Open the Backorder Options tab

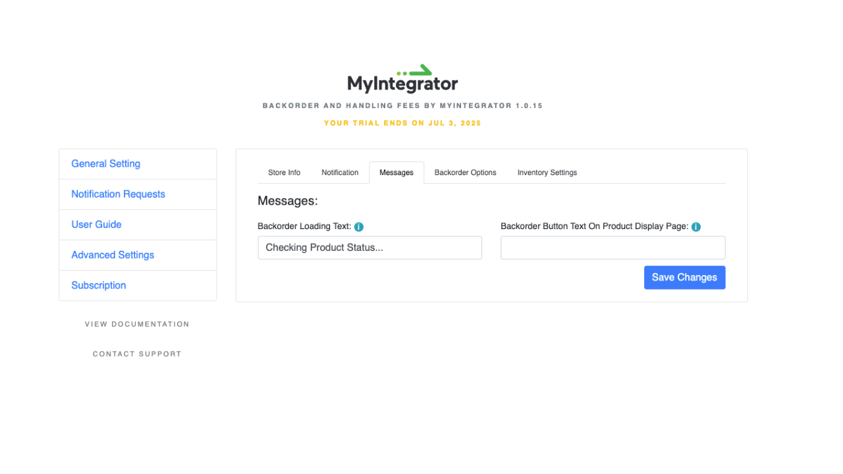point(466,172)
